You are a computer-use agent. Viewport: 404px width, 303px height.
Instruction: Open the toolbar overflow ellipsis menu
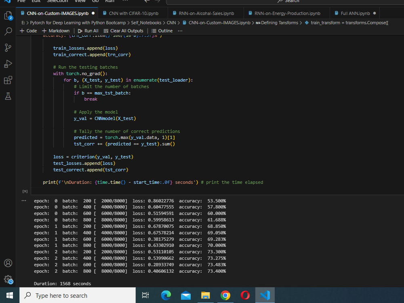(x=179, y=31)
